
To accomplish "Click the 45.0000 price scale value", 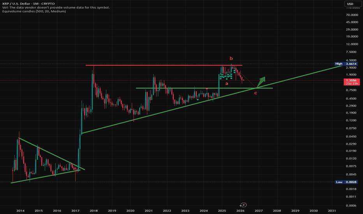I will [x=352, y=22].
